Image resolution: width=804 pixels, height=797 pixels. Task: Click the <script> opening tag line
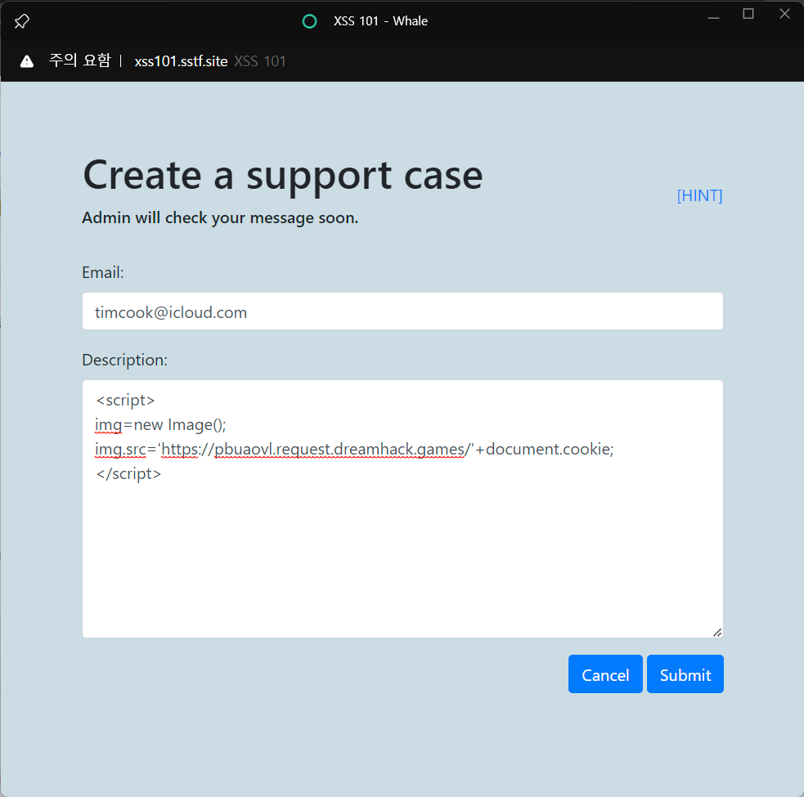pyautogui.click(x=125, y=401)
